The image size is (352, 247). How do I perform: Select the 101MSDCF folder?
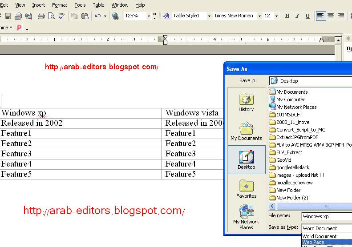point(284,115)
